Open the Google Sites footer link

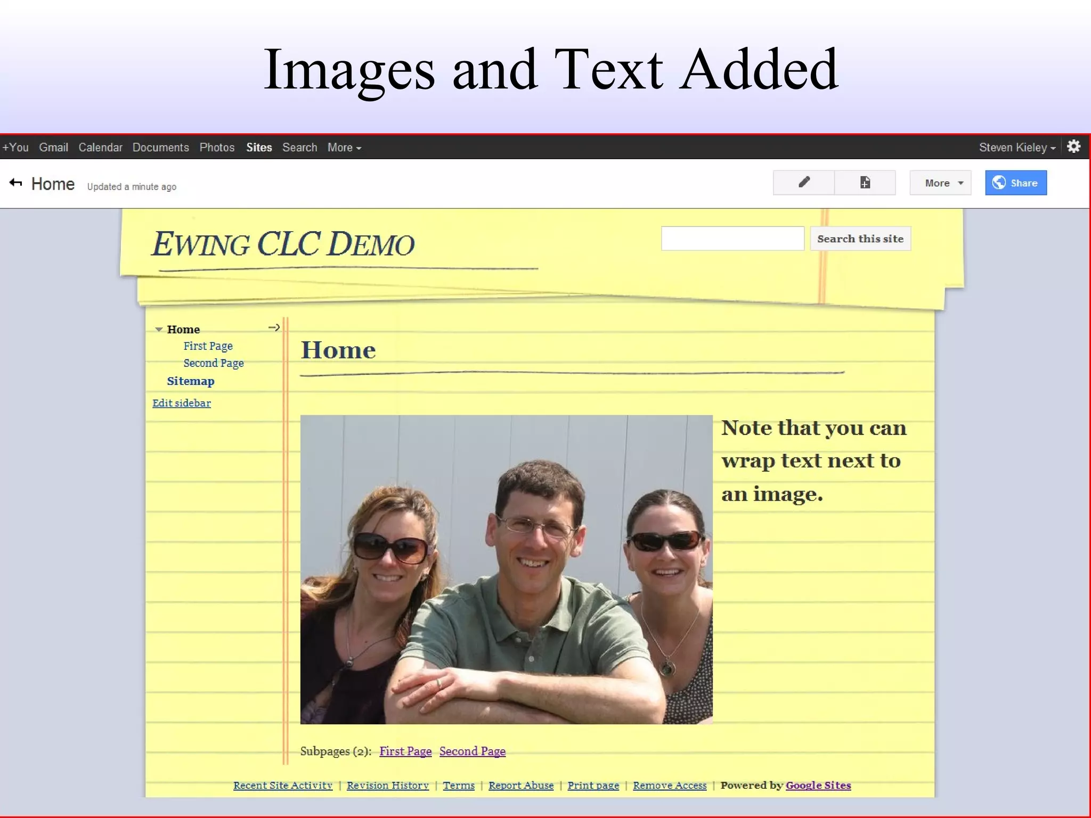pos(818,786)
